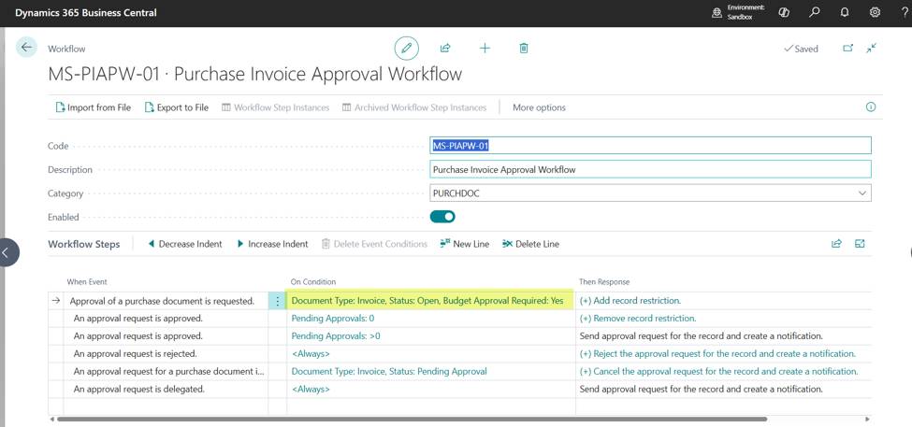Open the search magnifier in top bar
912x427 pixels.
tap(815, 12)
